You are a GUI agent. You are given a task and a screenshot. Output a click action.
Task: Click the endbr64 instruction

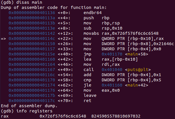[93, 13]
